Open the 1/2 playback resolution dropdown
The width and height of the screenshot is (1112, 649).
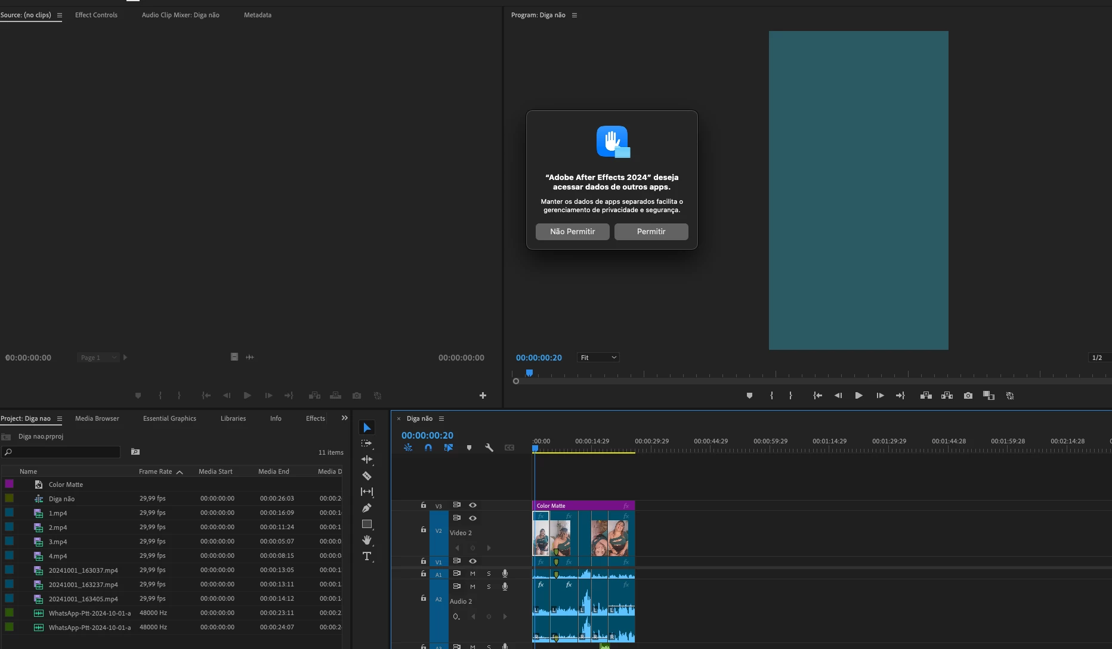pyautogui.click(x=1099, y=358)
